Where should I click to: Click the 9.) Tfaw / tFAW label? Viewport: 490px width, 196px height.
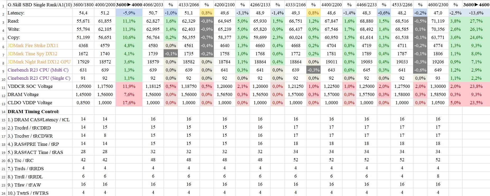(x=24, y=185)
